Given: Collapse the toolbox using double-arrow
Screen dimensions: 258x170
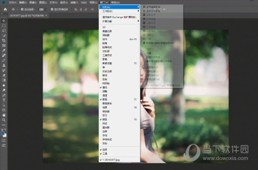Looking at the screenshot, I should point(2,14).
